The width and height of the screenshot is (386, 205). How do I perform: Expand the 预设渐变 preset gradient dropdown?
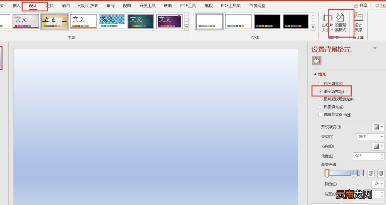378,127
